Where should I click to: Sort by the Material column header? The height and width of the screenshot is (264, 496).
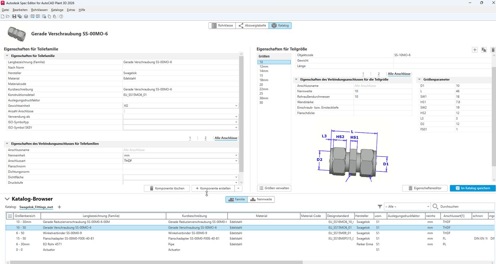click(261, 216)
